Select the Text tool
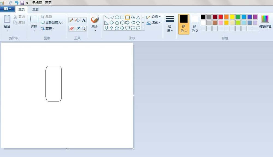The width and height of the screenshot is (273, 157). pyautogui.click(x=84, y=20)
